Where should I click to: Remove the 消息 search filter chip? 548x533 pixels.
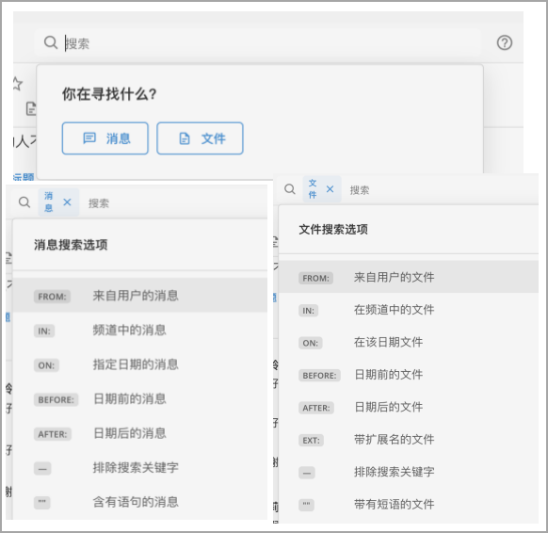coord(67,202)
